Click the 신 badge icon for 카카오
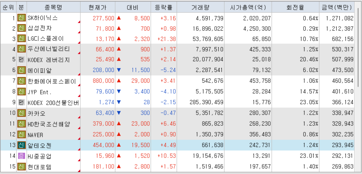 coord(21,113)
